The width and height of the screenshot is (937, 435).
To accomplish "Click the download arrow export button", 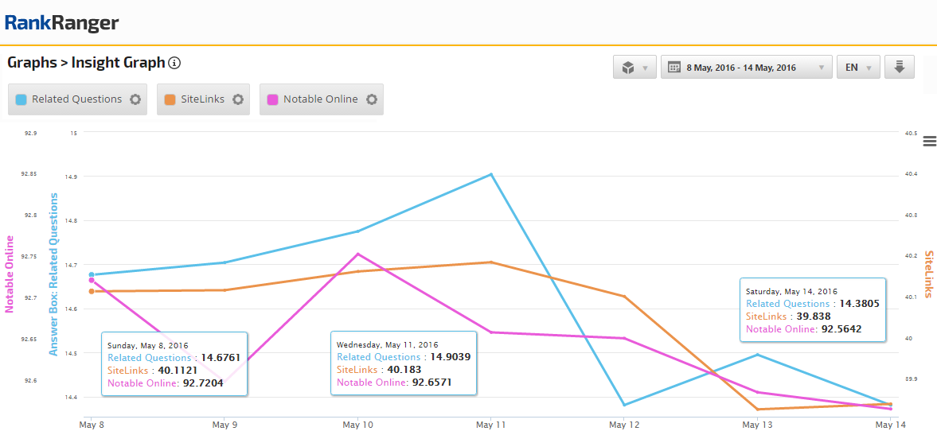I will pyautogui.click(x=900, y=68).
